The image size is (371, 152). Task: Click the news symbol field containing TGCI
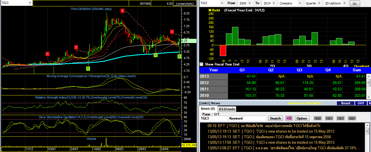click(x=214, y=118)
